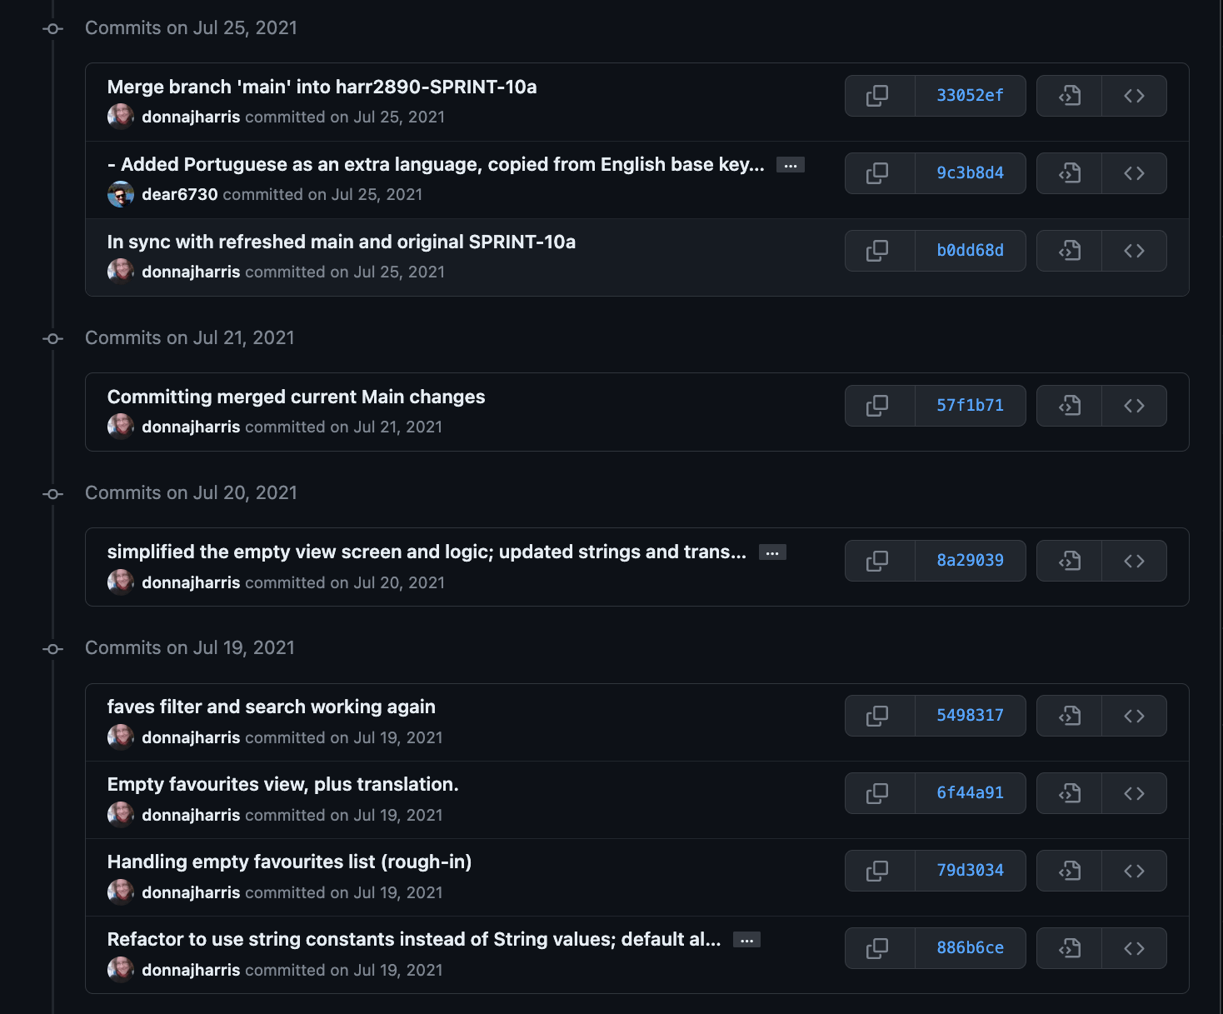The image size is (1223, 1014).
Task: View commit details icon for 9c3b8d4
Action: point(1070,173)
